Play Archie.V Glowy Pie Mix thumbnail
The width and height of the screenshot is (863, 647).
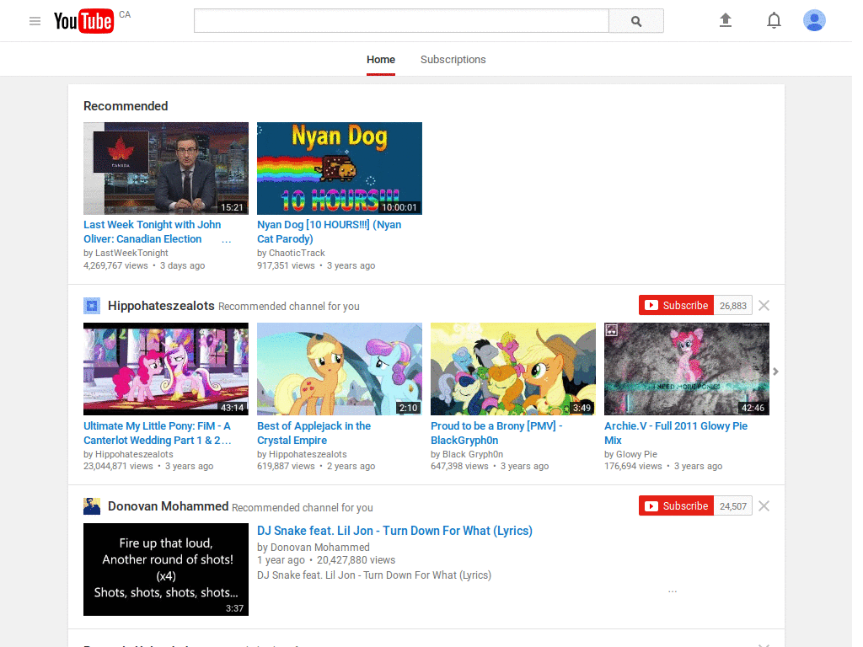tap(687, 369)
